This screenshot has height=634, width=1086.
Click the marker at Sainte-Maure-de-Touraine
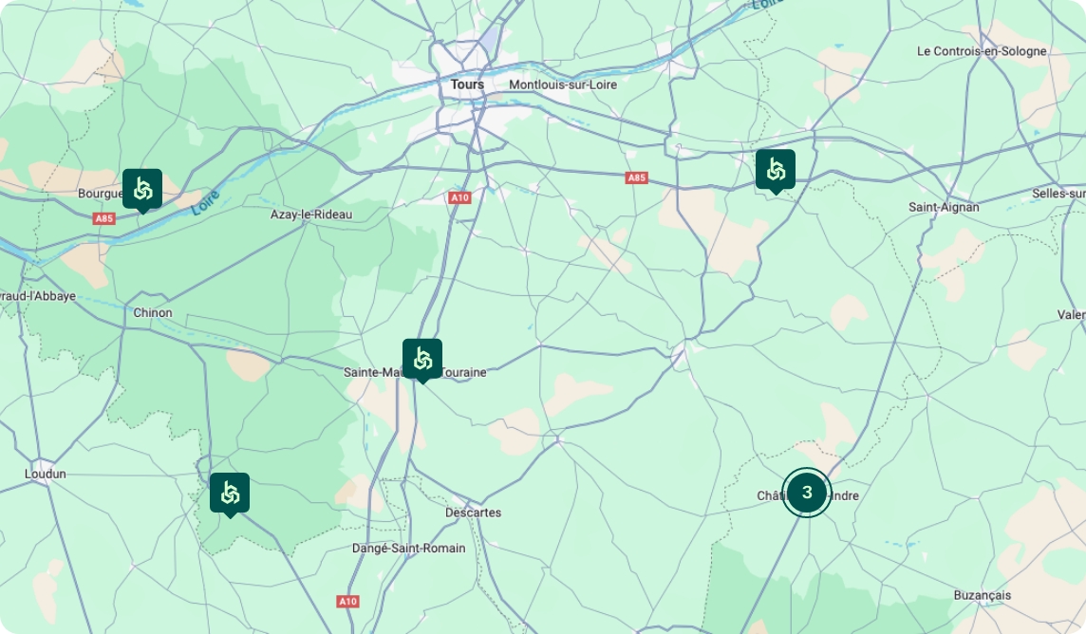pos(421,360)
